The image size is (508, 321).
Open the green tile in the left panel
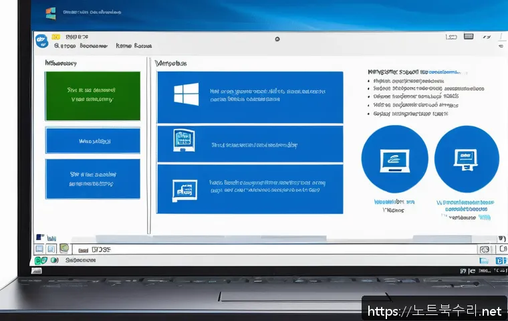tap(92, 96)
